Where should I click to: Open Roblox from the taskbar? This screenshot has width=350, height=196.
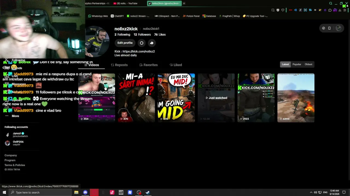(130, 192)
